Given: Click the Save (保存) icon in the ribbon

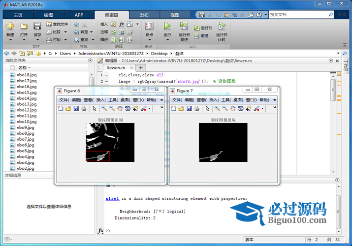Looking at the screenshot, I should 37,26.
